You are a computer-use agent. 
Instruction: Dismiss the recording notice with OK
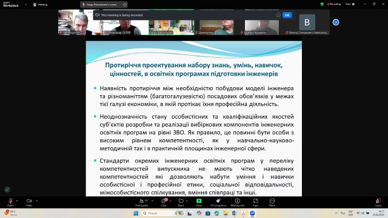[x=287, y=15]
